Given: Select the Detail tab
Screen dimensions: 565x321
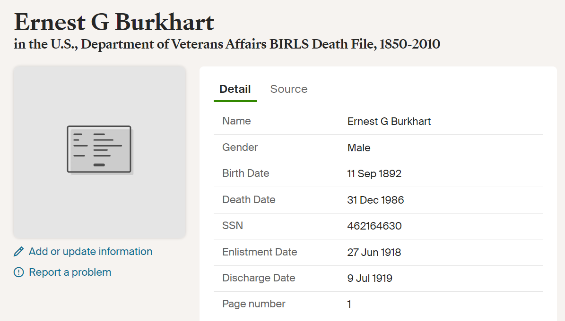Looking at the screenshot, I should click(235, 89).
